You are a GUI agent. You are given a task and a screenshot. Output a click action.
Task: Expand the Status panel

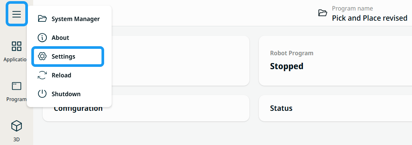(x=335, y=108)
